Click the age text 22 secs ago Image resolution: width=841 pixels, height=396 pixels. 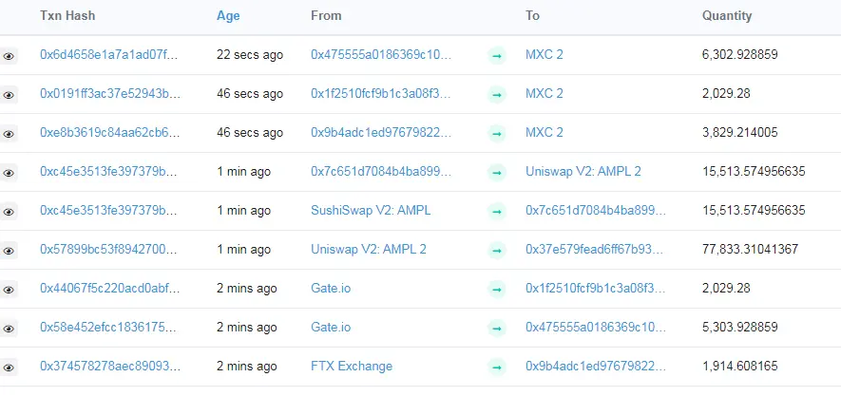(x=250, y=55)
